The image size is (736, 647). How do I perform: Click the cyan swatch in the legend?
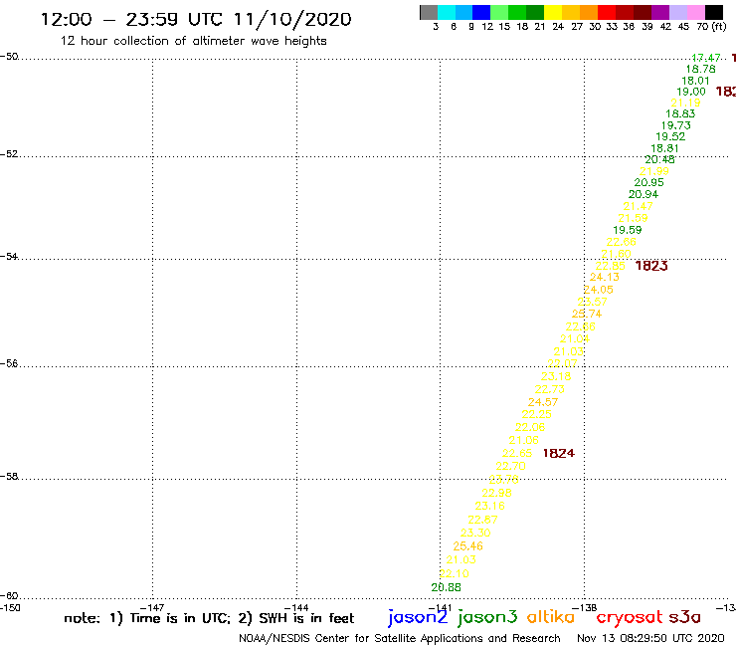[x=447, y=12]
